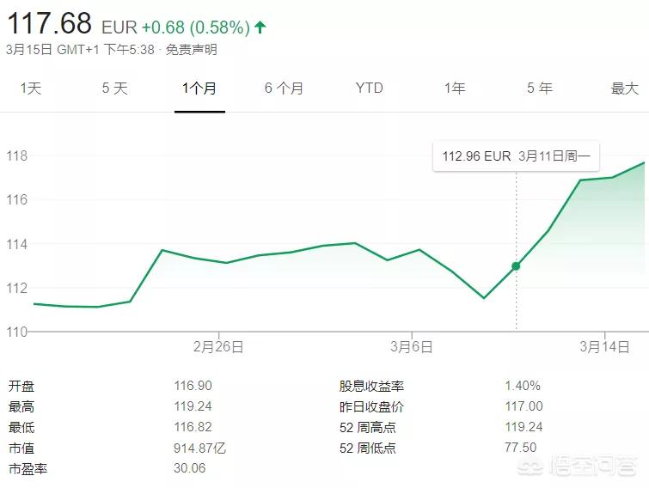The image size is (649, 488).
Task: Open the 6 个月 chart range
Action: point(284,88)
